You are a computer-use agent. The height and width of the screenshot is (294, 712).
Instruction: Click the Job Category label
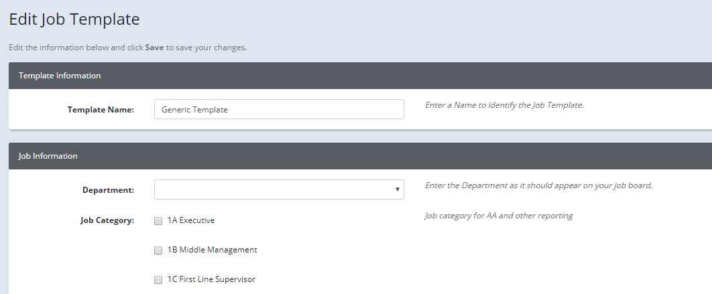pos(107,220)
